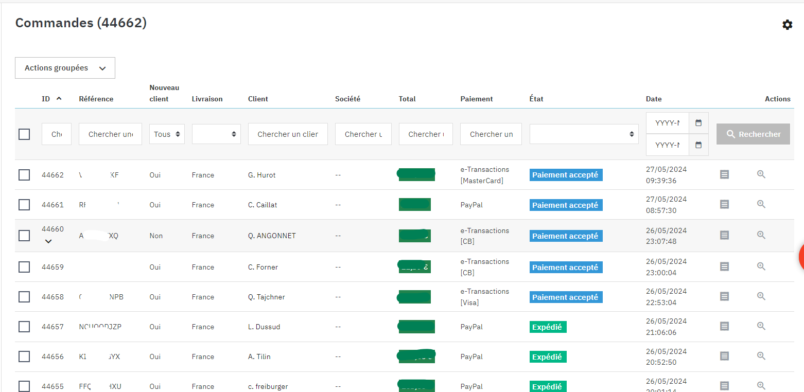Open details magnifier for order 44662
The height and width of the screenshot is (392, 804).
point(761,174)
